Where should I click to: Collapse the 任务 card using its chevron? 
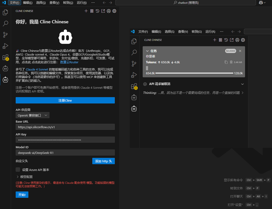pyautogui.click(x=147, y=51)
